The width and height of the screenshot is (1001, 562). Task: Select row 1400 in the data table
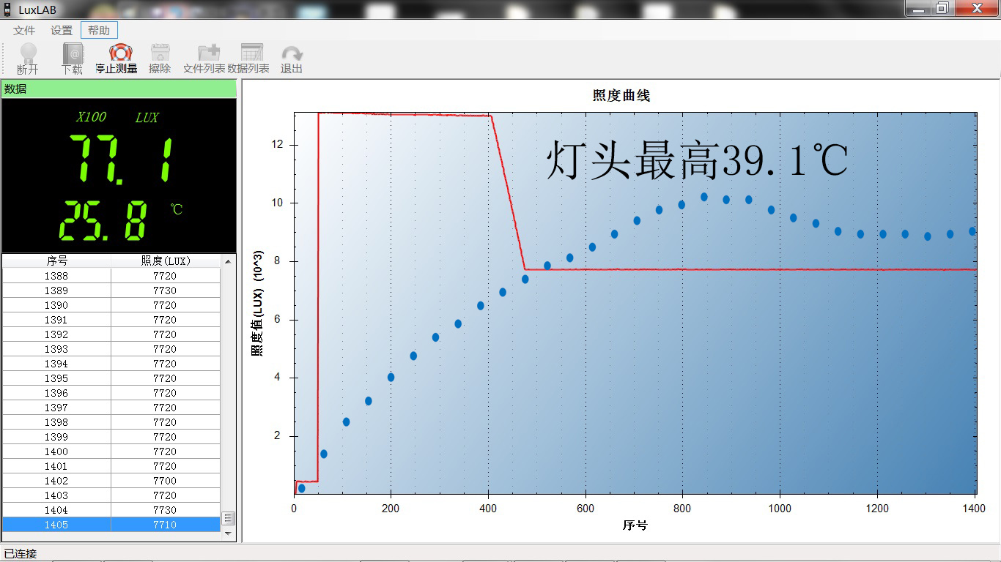tap(111, 452)
